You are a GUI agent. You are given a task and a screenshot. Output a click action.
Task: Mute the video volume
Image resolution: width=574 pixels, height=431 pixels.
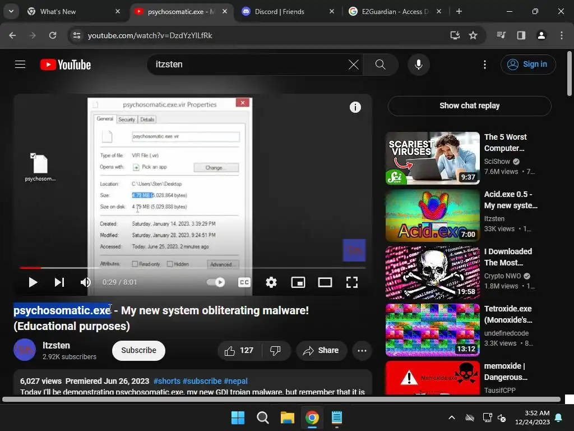point(85,282)
